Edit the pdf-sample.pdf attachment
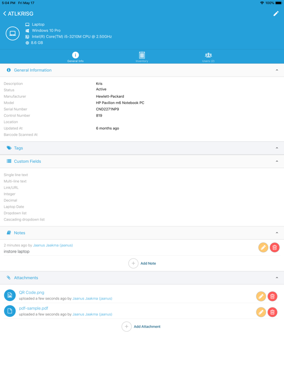The width and height of the screenshot is (284, 379). (261, 312)
